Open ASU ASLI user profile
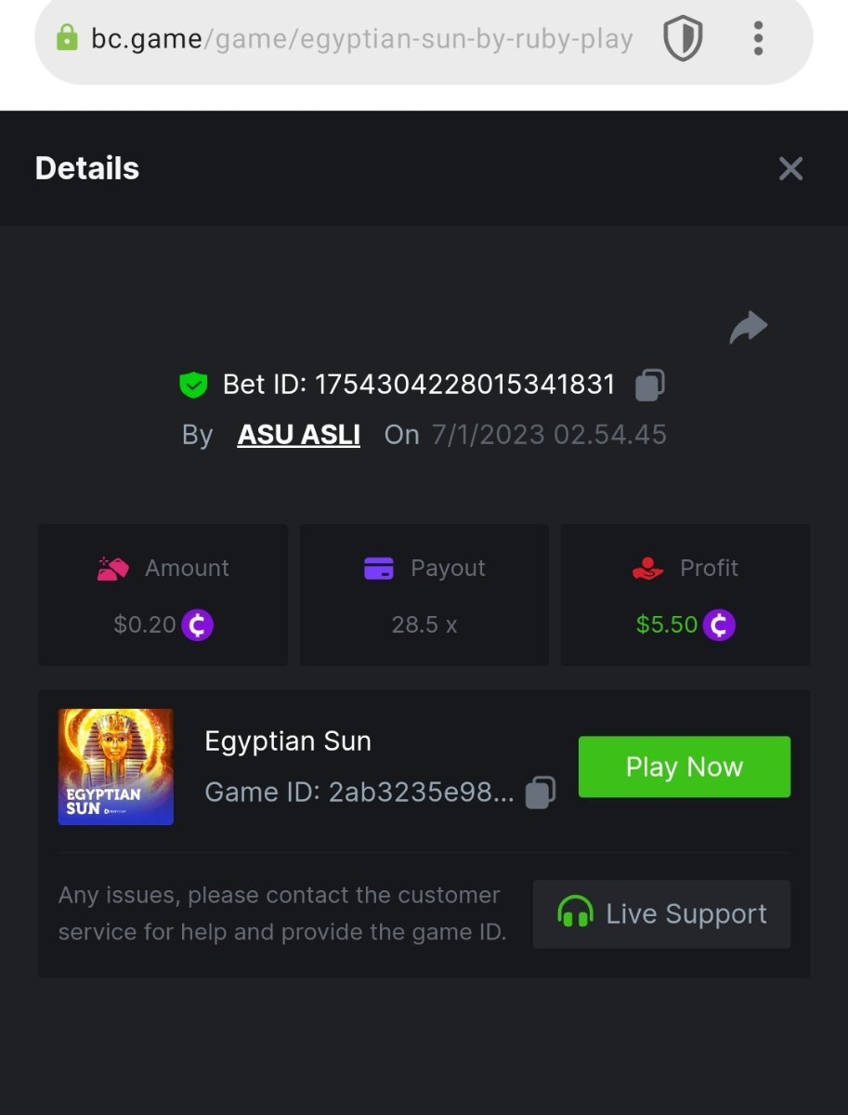 click(x=298, y=435)
